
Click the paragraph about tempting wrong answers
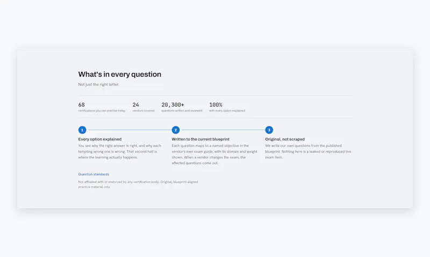119,152
